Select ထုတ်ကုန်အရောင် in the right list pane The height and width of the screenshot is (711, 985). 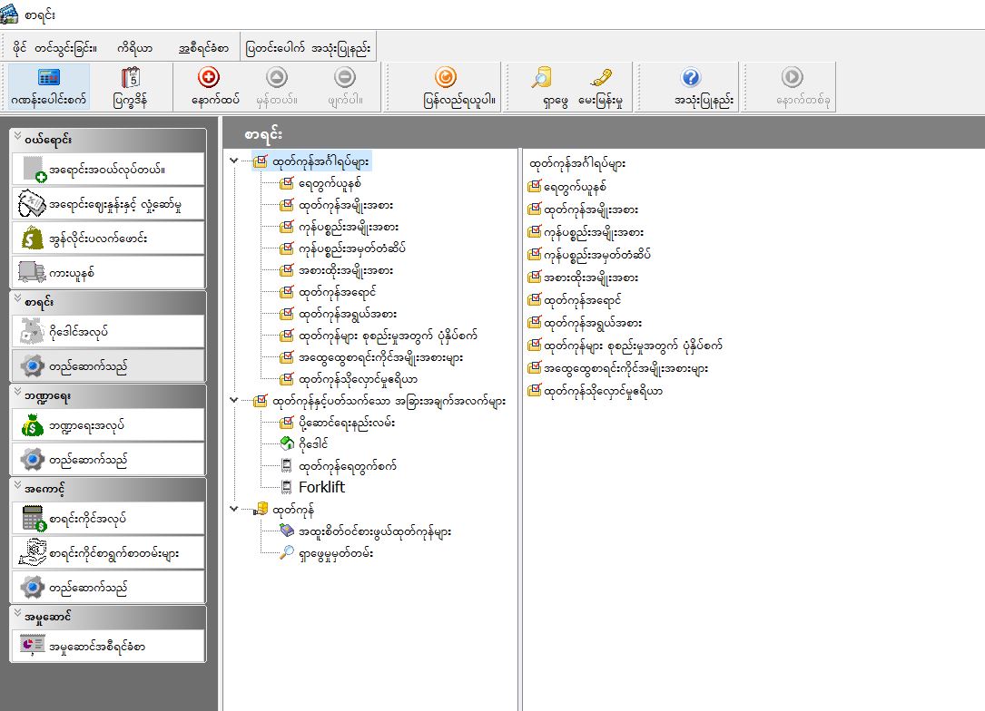(580, 299)
